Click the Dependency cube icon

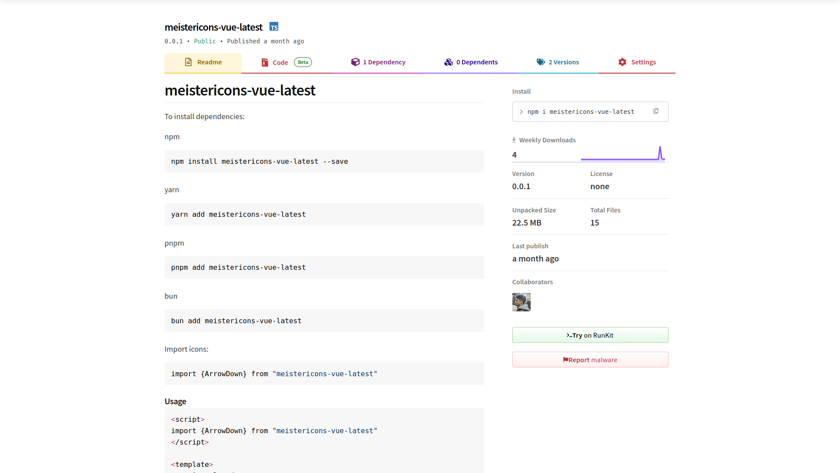coord(355,62)
